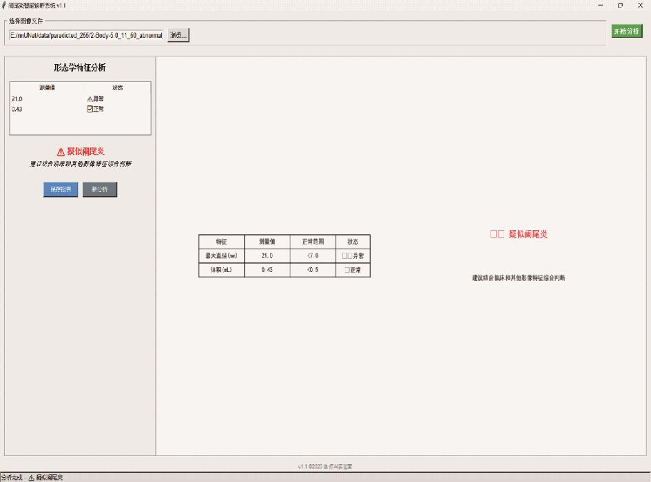The height and width of the screenshot is (482, 651).
Task: Click the warning icon in bottom status bar
Action: pyautogui.click(x=31, y=477)
